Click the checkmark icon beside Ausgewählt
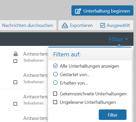The height and width of the screenshot is (122, 136). (x=103, y=25)
